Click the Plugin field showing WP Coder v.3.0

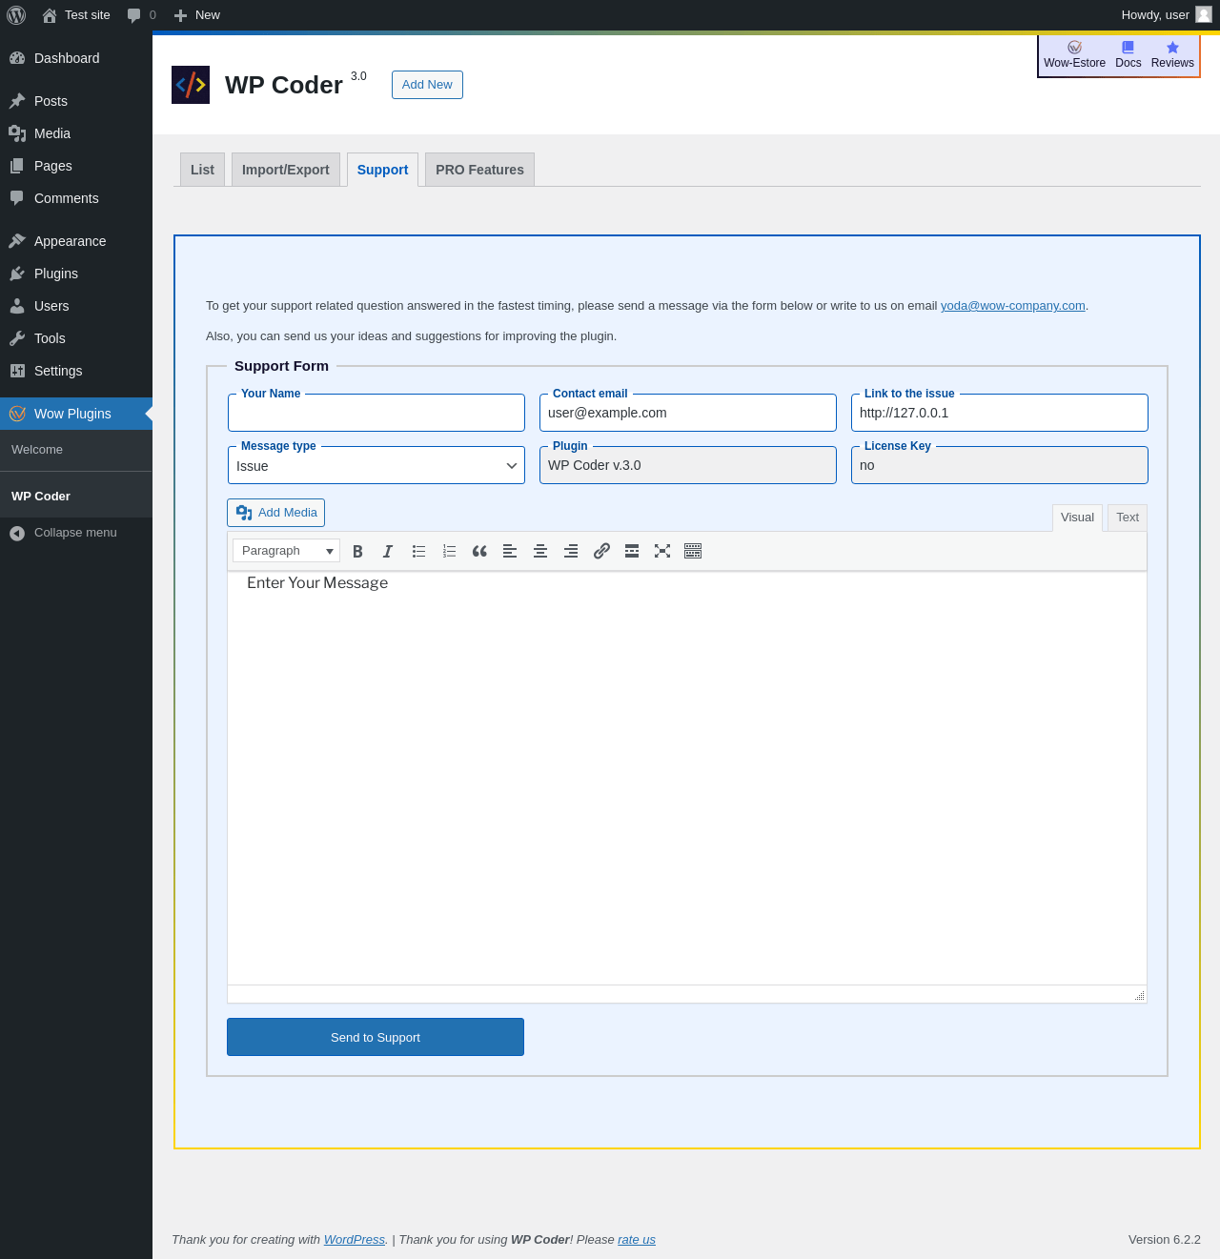point(688,465)
